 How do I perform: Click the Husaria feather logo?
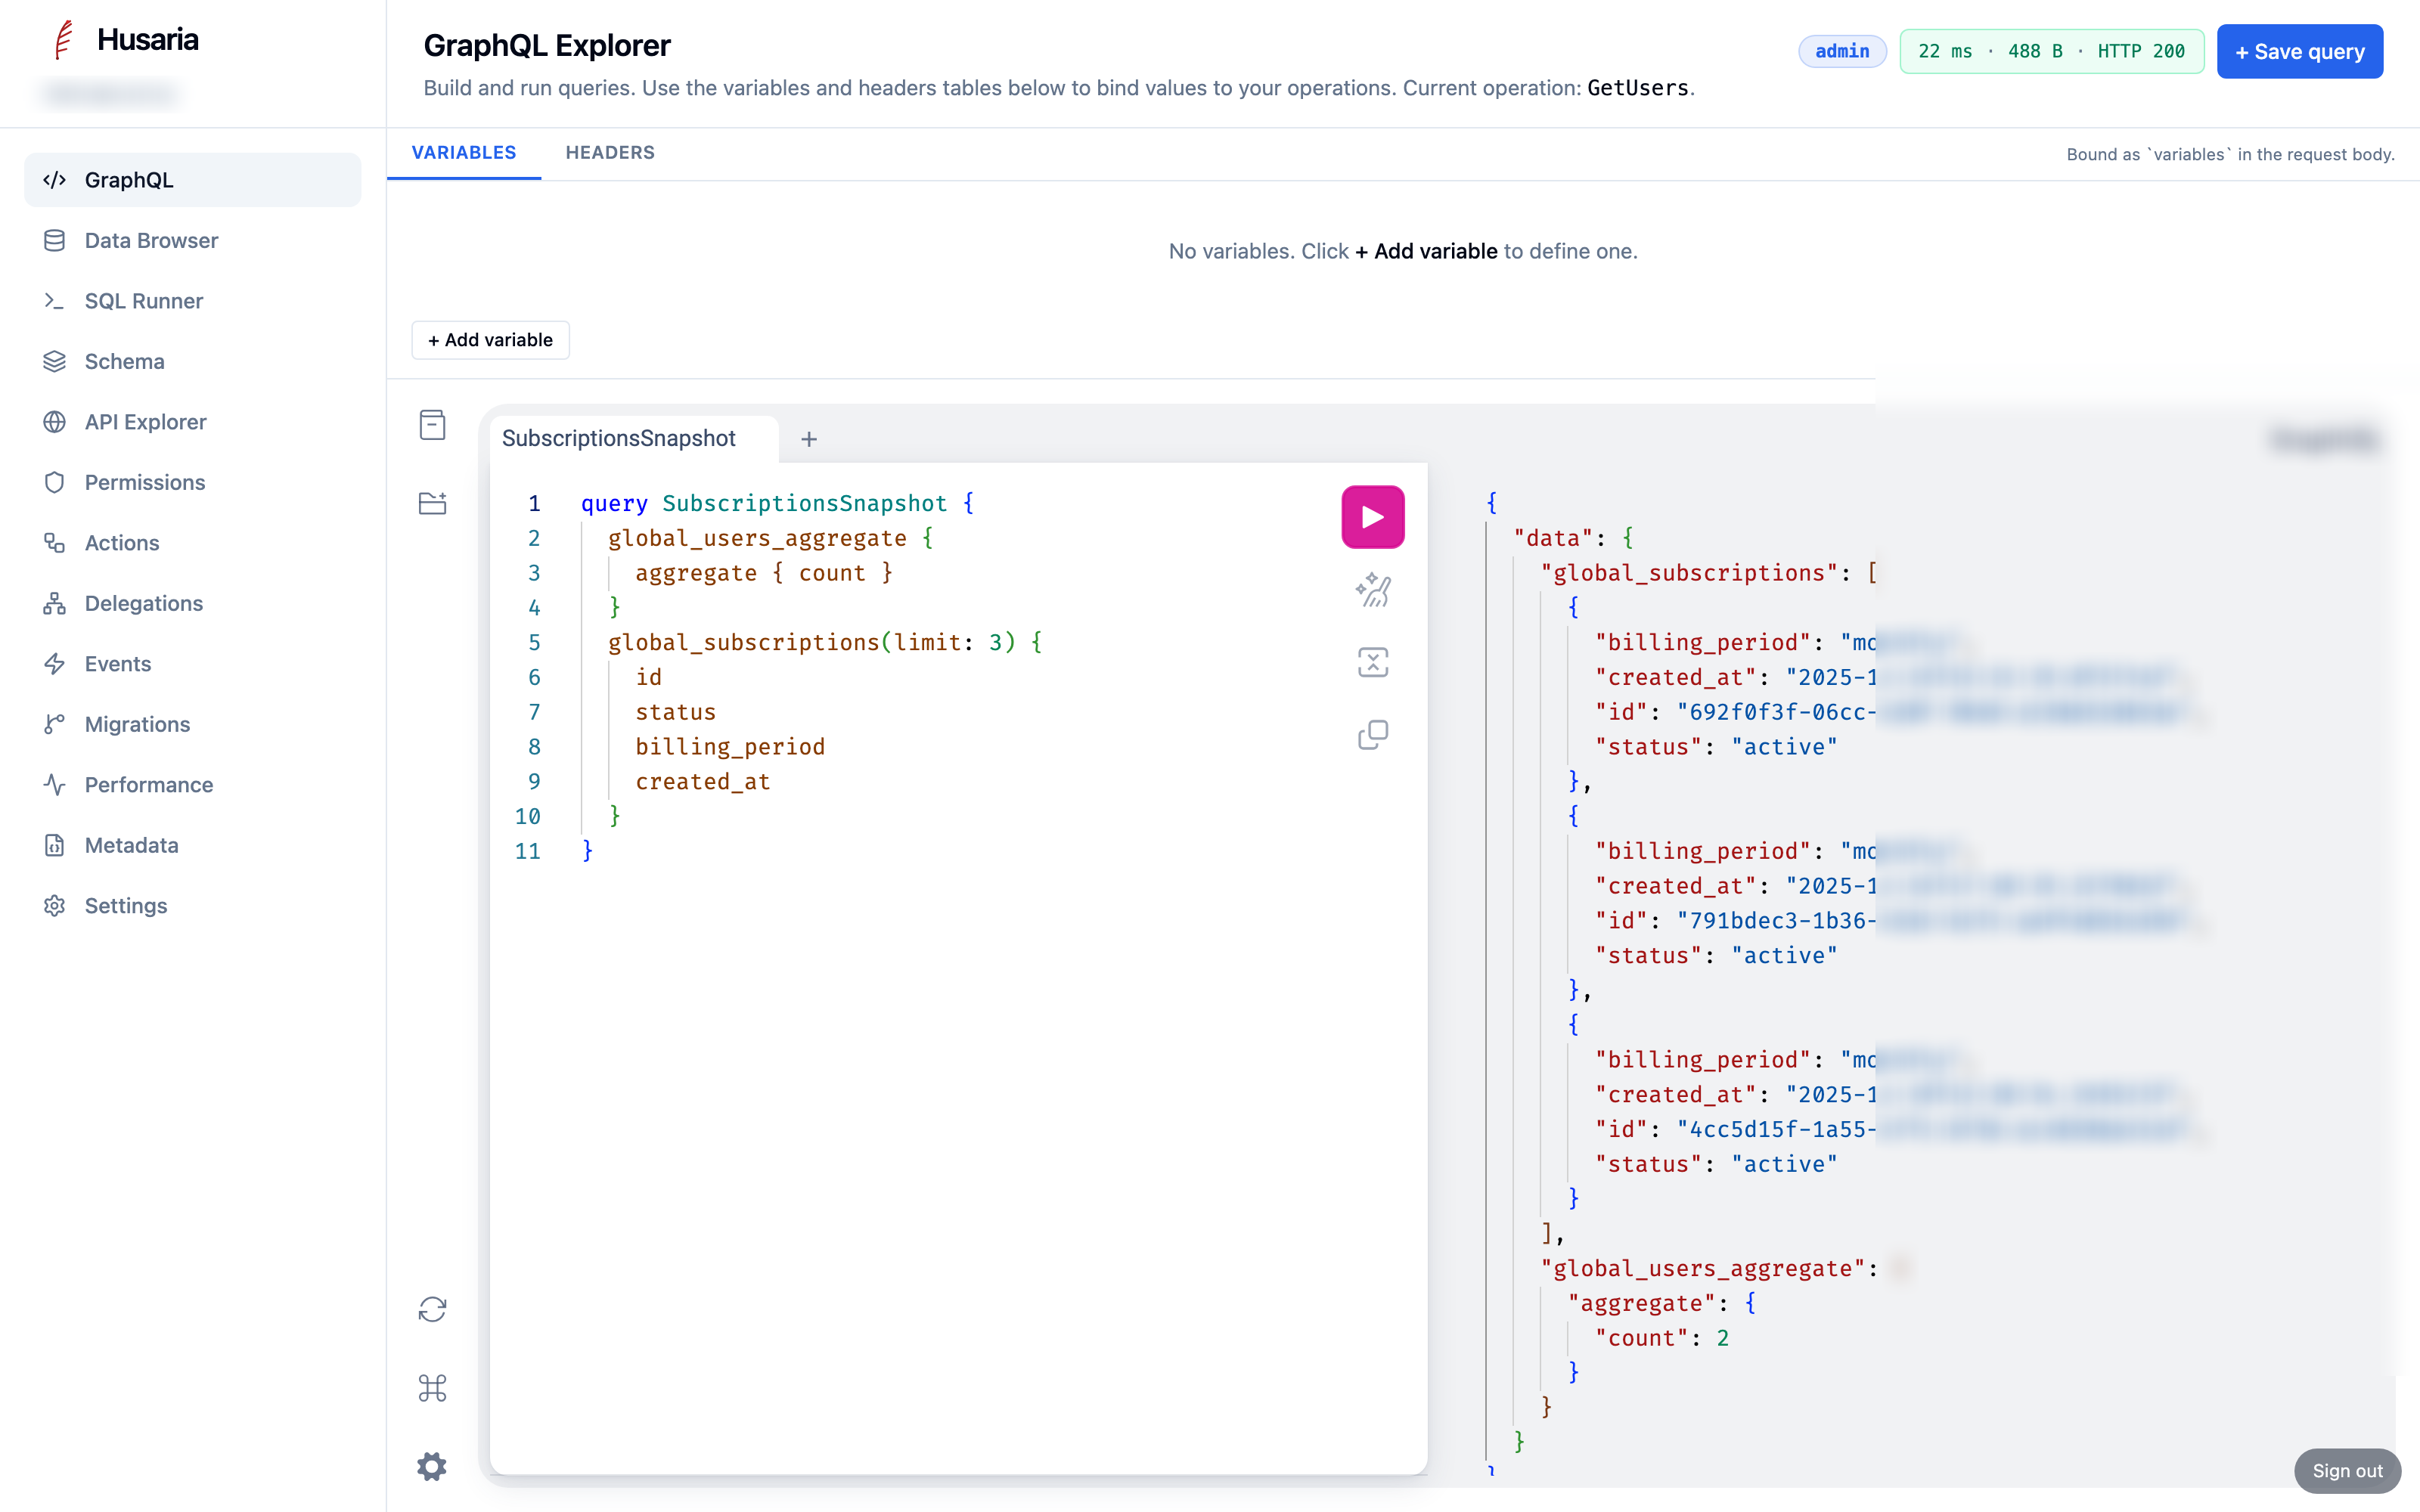tap(64, 40)
